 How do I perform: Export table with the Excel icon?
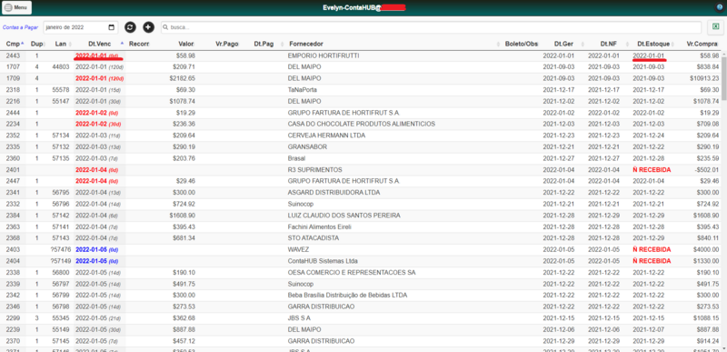[x=716, y=27]
